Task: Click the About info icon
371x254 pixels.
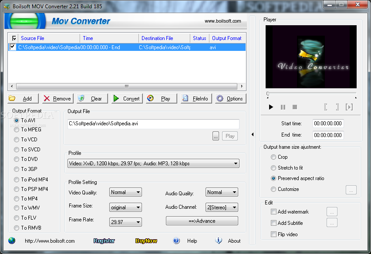Action: 219,241
